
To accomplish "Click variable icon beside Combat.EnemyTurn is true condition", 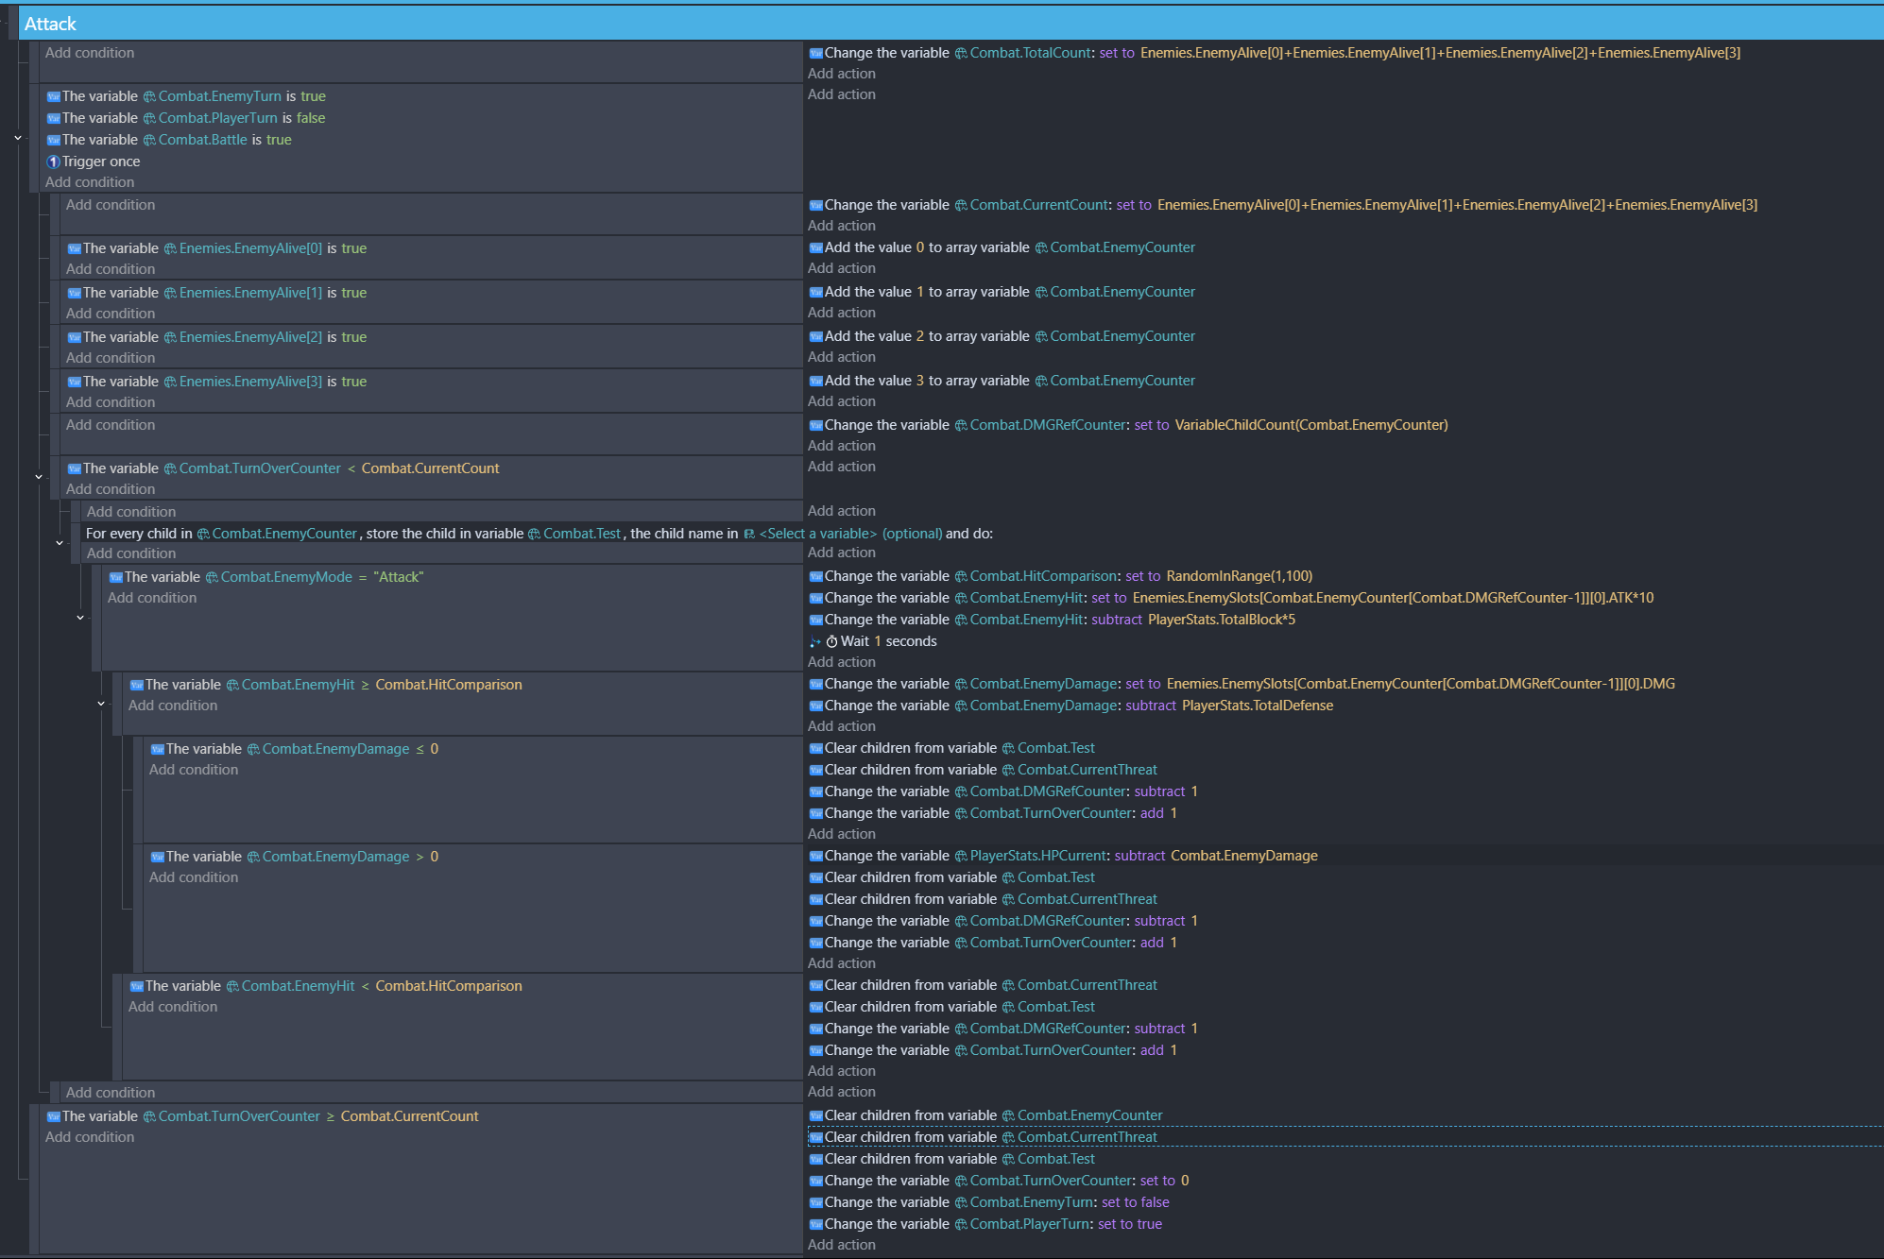I will click(54, 96).
